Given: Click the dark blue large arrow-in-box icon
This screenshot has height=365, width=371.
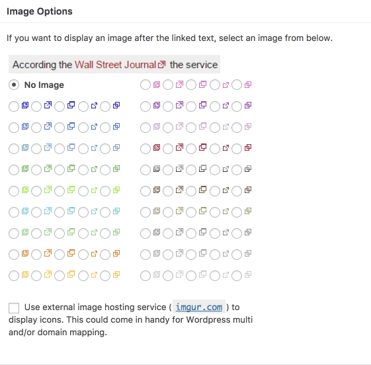Looking at the screenshot, I should point(48,105).
